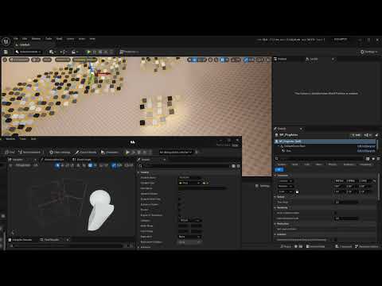Open the Build menu
Viewport: 382px width, 286px height.
pos(60,39)
